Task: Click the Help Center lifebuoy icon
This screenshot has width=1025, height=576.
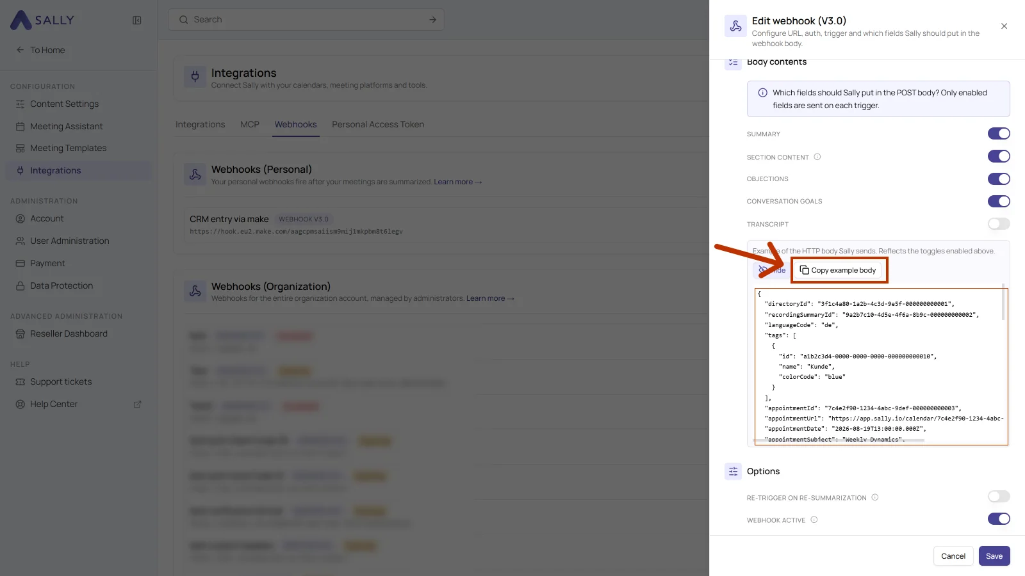Action: click(20, 404)
